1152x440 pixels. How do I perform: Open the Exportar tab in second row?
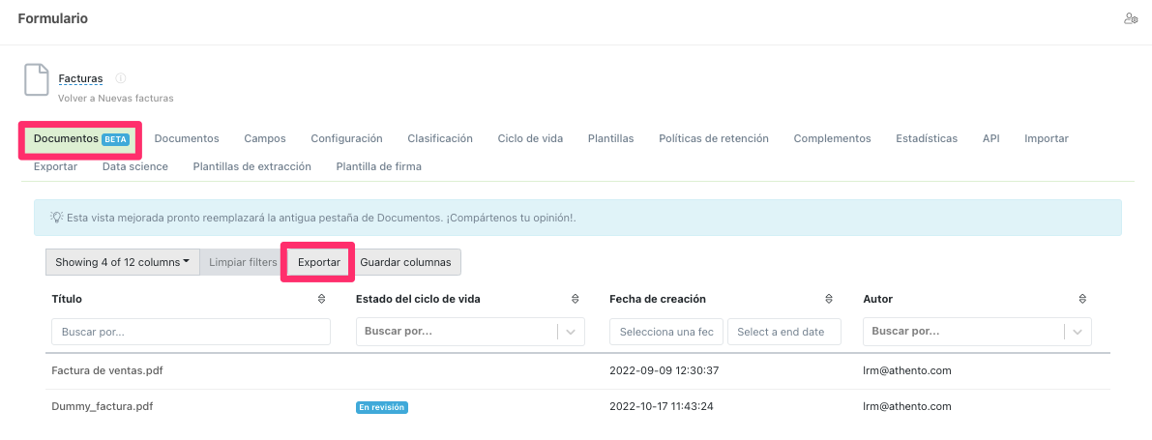coord(56,166)
